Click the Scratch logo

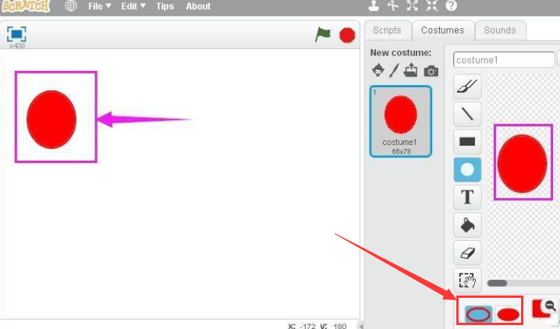click(26, 5)
